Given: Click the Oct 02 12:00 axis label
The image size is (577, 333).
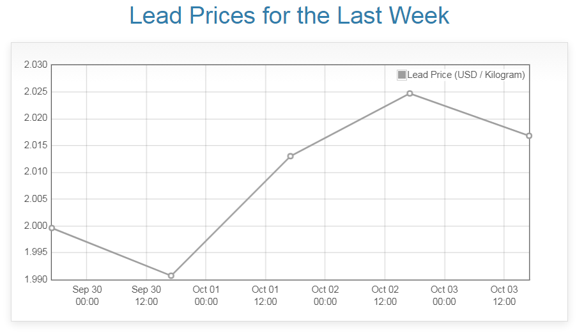Looking at the screenshot, I should pyautogui.click(x=385, y=295).
